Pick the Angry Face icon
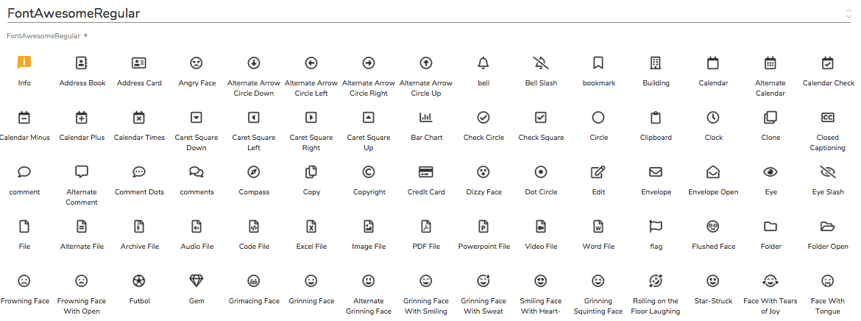The image size is (861, 321). pyautogui.click(x=196, y=63)
